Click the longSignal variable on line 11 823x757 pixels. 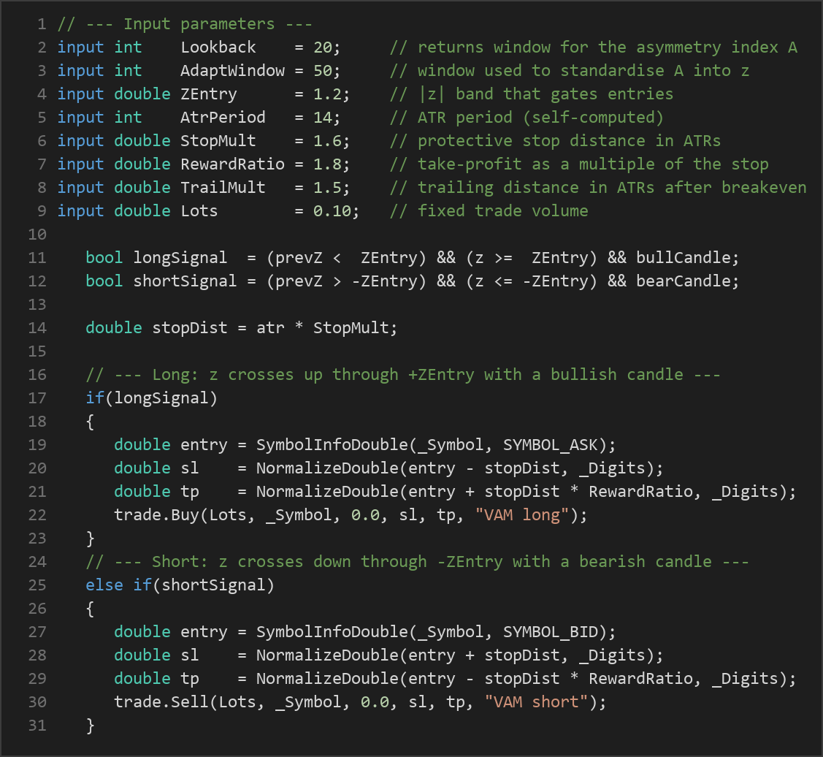coord(180,257)
